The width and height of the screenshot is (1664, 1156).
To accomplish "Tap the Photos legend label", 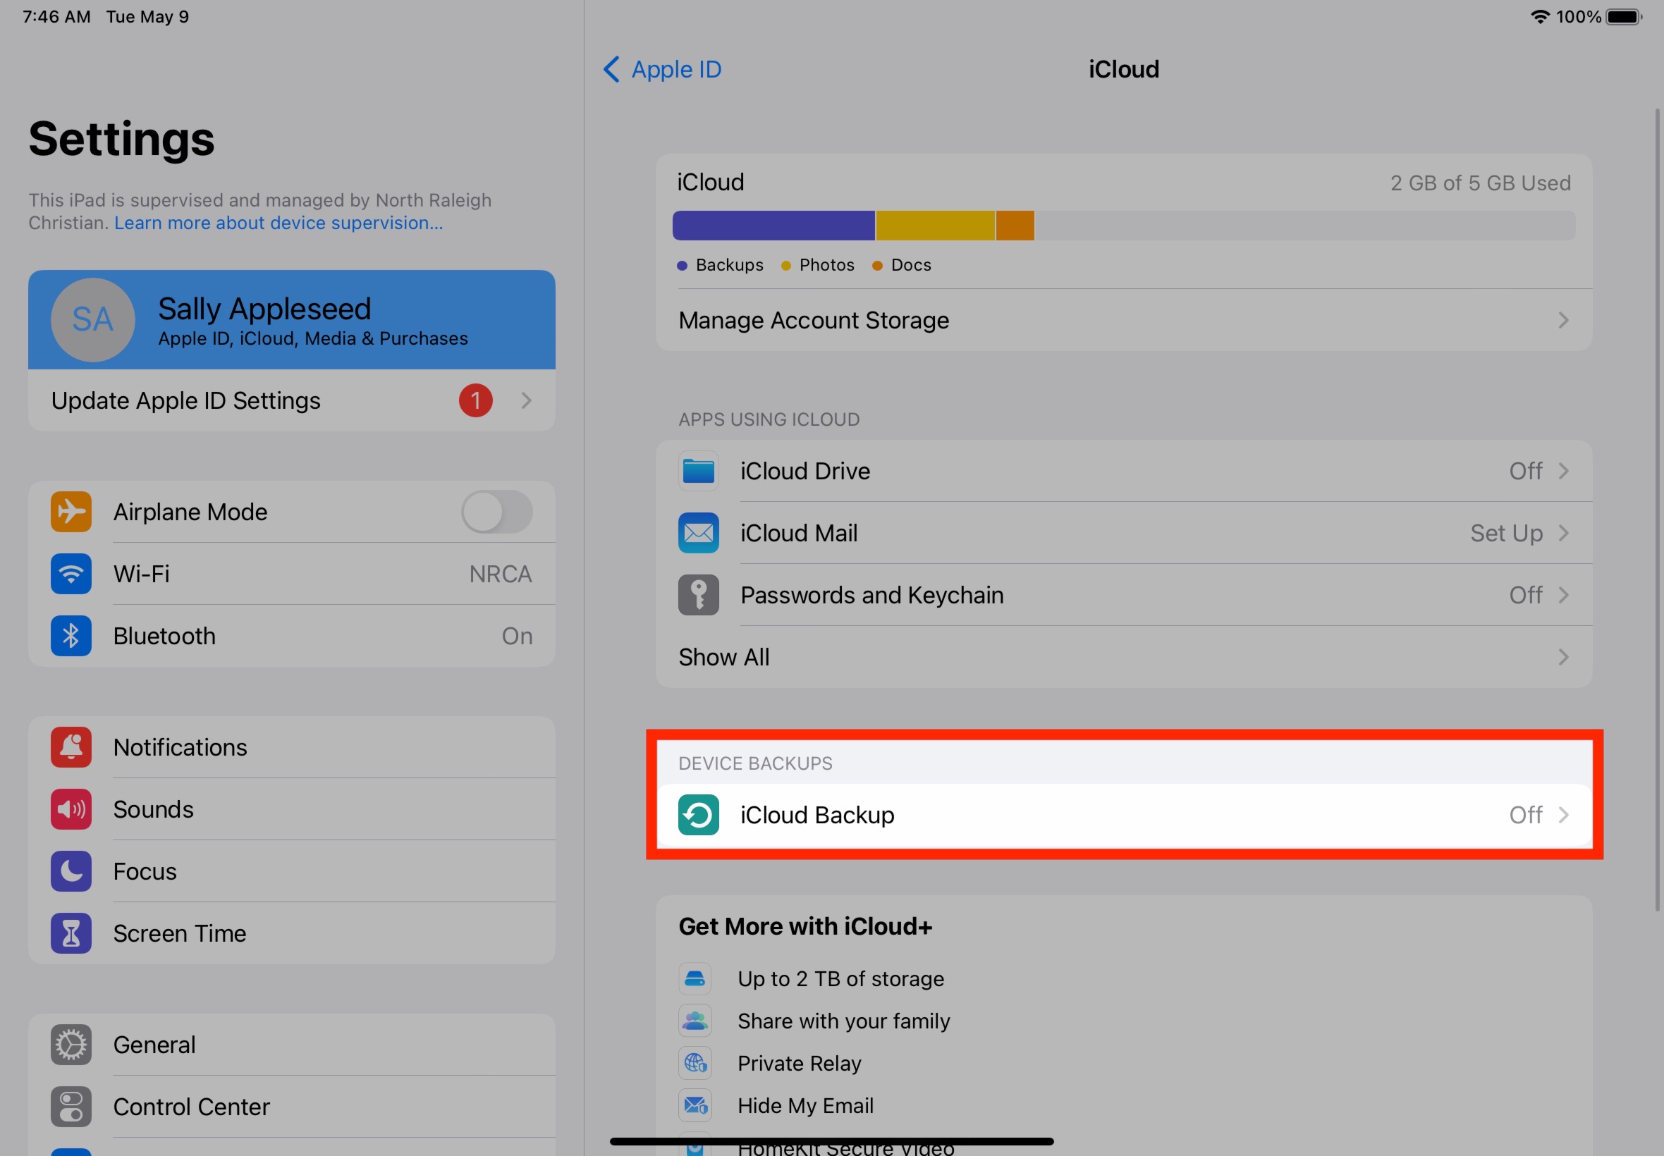I will [x=827, y=265].
